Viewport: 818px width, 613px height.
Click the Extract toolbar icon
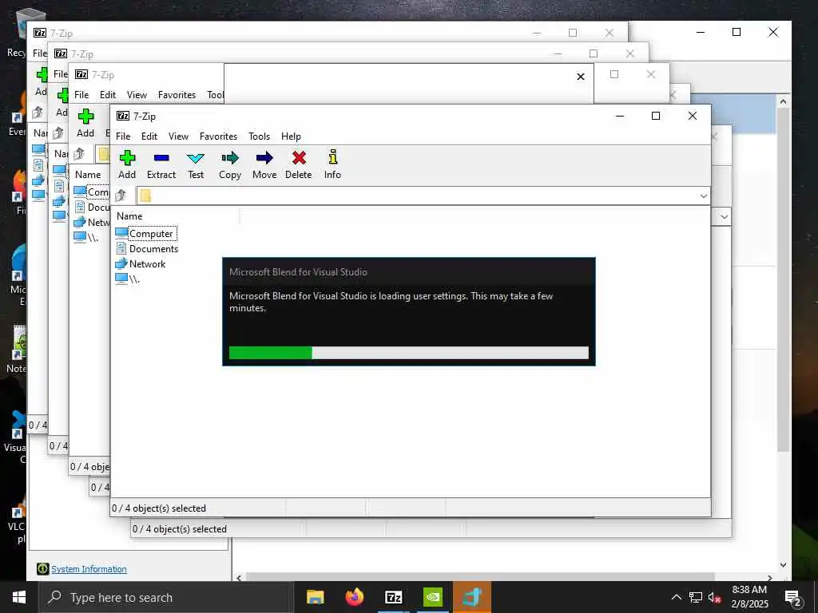click(161, 158)
